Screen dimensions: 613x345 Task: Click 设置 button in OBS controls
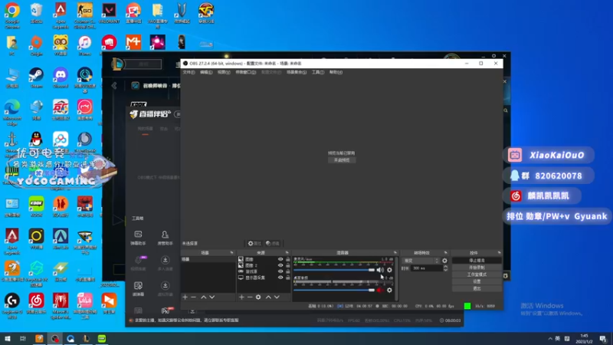pos(477,281)
